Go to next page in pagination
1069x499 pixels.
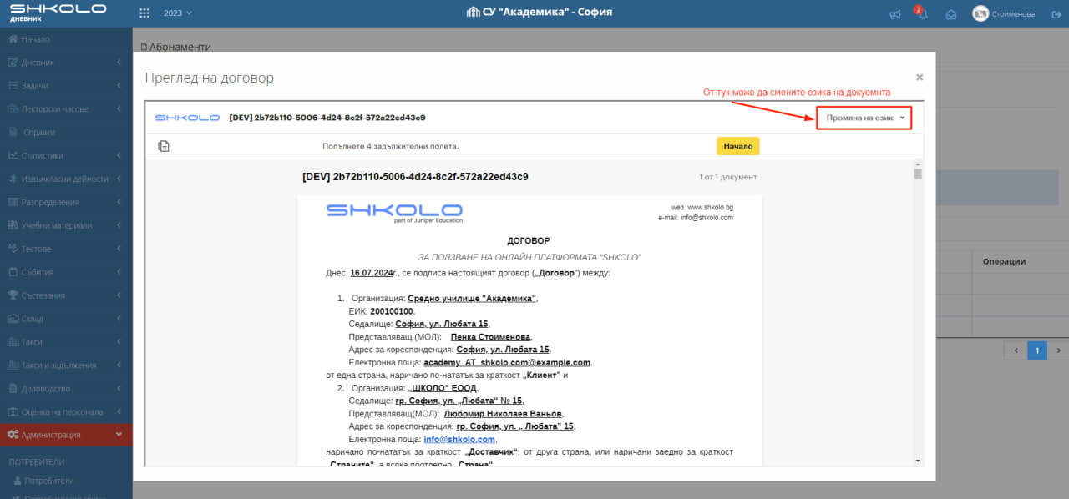(1058, 350)
